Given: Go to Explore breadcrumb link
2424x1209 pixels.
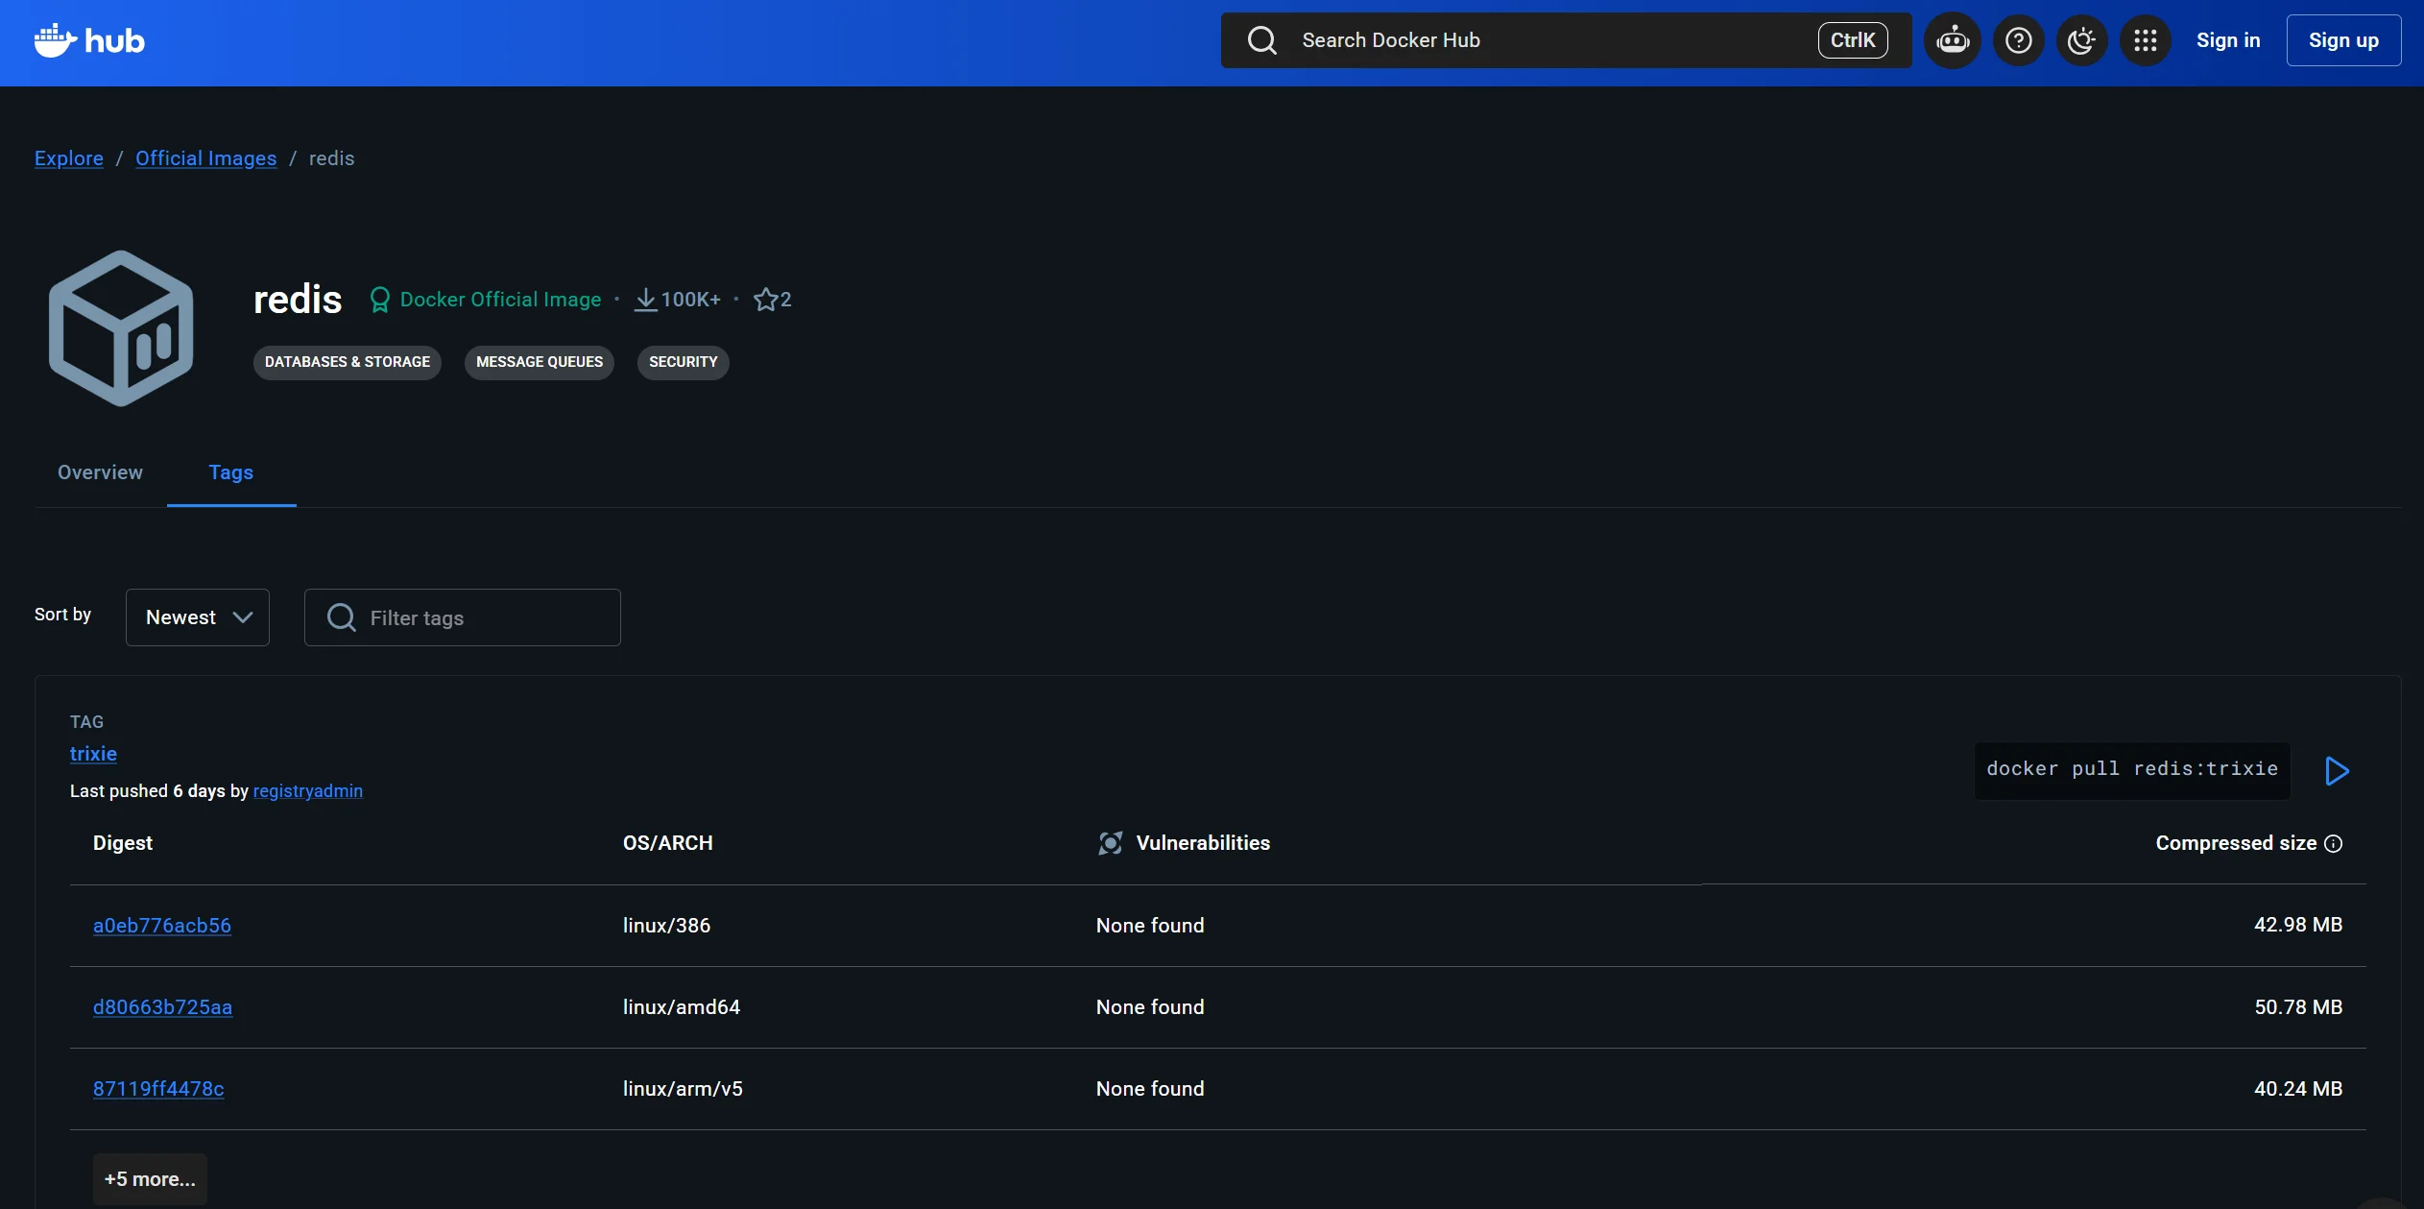Looking at the screenshot, I should pyautogui.click(x=69, y=158).
